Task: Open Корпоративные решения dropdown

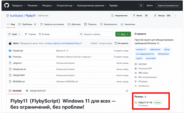Action: point(92,5)
